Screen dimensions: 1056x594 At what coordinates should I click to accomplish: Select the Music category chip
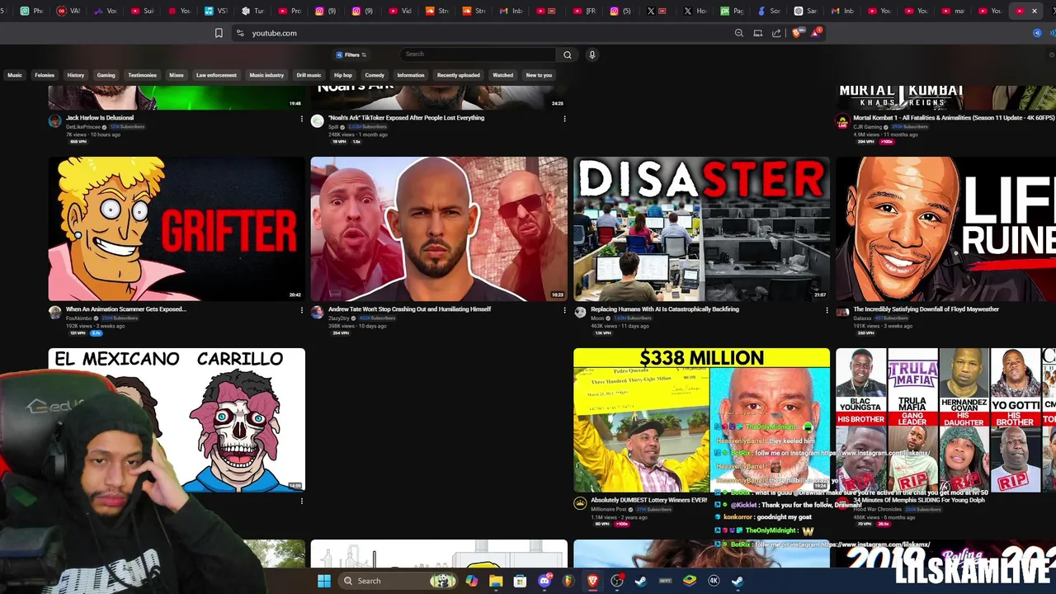point(15,75)
